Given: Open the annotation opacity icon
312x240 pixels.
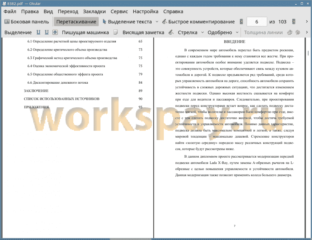Looking at the screenshot, I should tap(298, 32).
